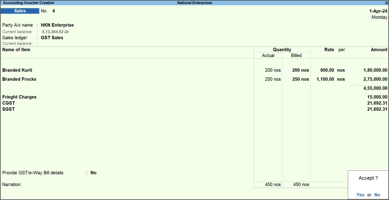Close the voucher creation window
The height and width of the screenshot is (200, 389).
click(386, 3)
